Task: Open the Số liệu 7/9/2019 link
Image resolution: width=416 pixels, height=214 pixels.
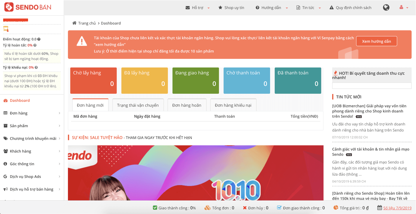Action: pos(397,208)
